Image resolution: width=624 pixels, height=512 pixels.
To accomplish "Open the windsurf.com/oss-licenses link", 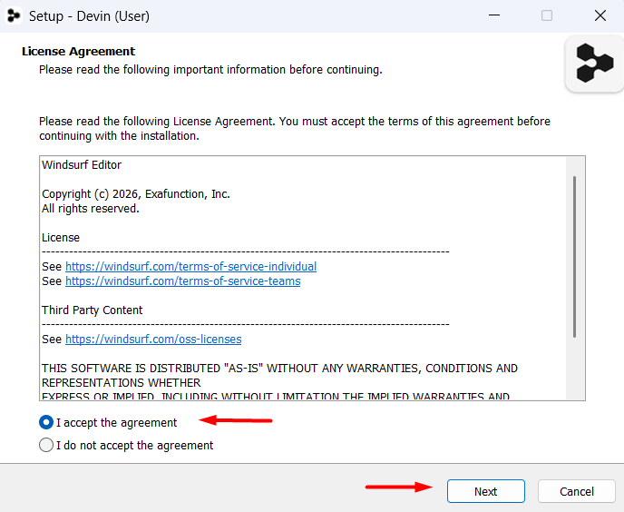I will pos(153,340).
